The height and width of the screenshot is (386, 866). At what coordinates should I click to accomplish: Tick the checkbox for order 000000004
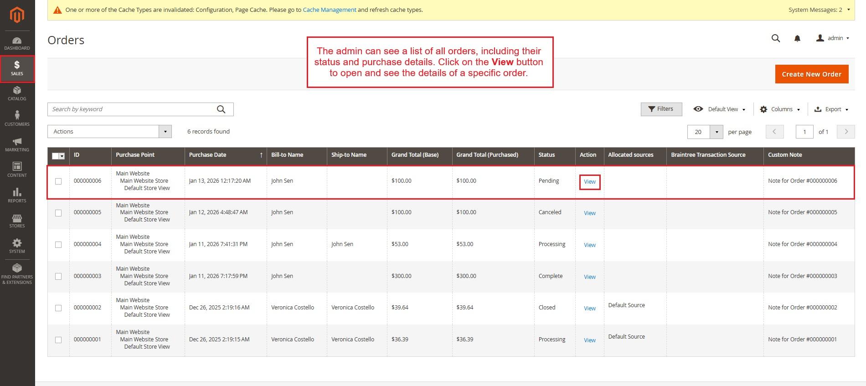click(x=58, y=245)
